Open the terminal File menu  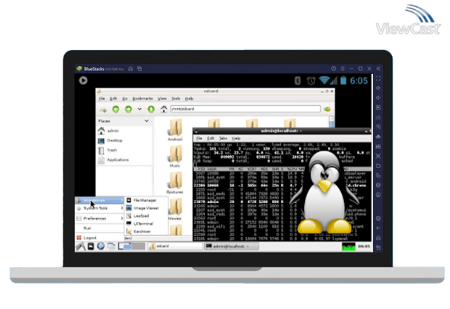(199, 138)
